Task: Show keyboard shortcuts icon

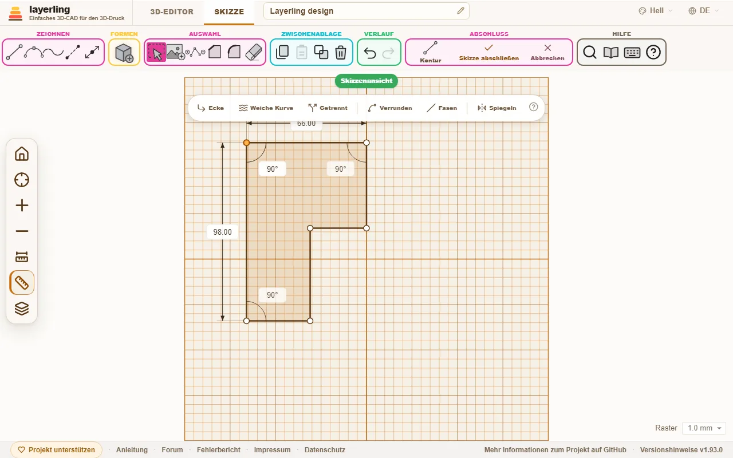Action: pyautogui.click(x=632, y=53)
